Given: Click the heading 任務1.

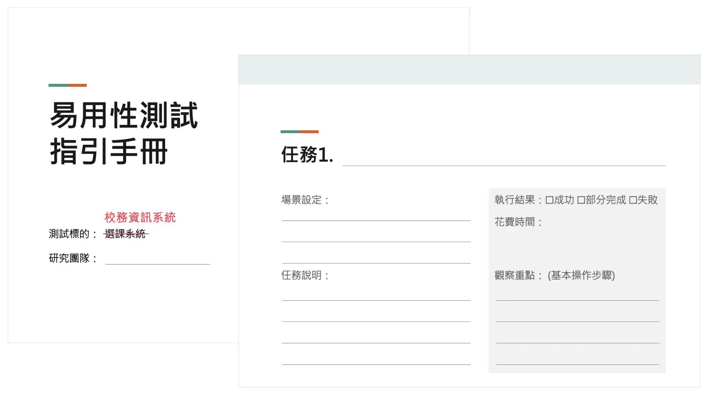Looking at the screenshot, I should pyautogui.click(x=307, y=155).
